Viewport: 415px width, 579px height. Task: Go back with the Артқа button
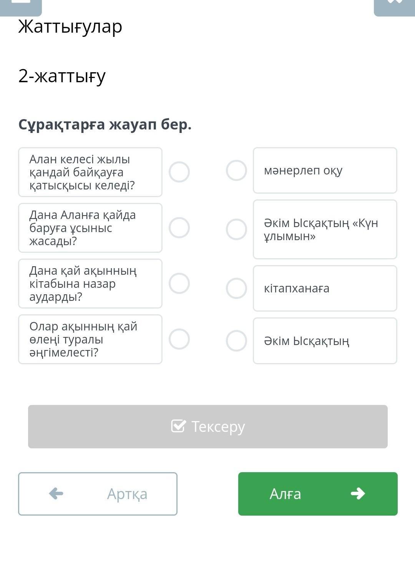coord(98,494)
